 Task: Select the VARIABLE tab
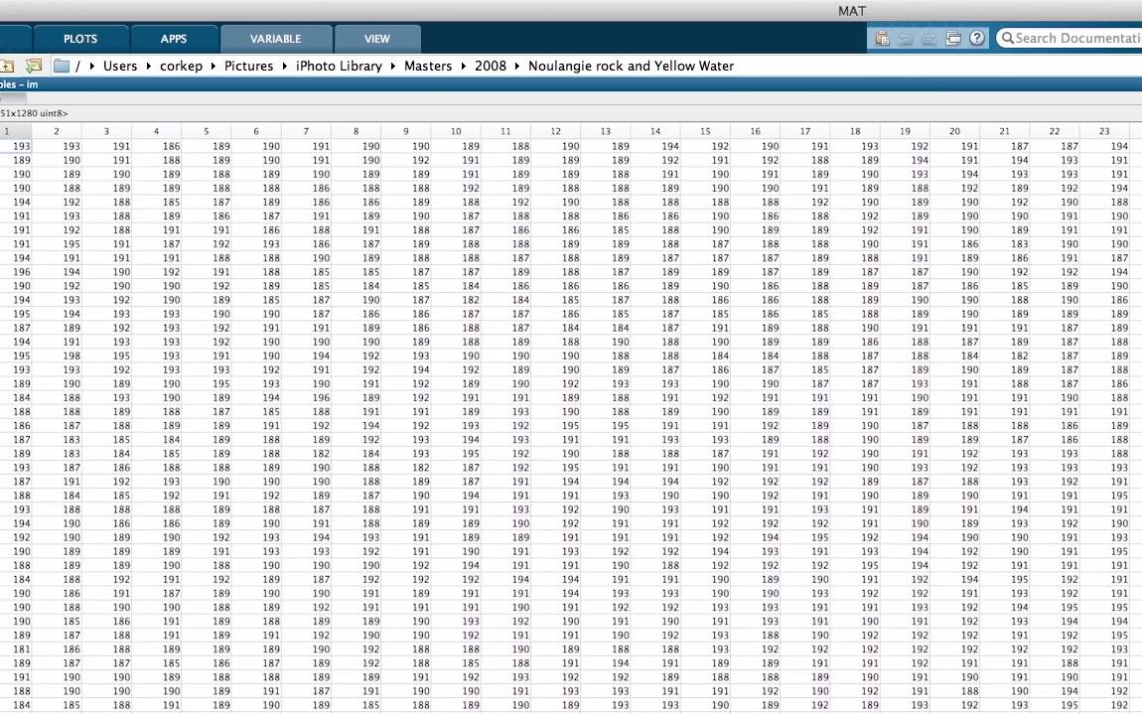click(275, 38)
